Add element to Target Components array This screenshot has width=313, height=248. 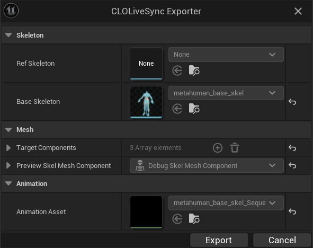pos(218,148)
